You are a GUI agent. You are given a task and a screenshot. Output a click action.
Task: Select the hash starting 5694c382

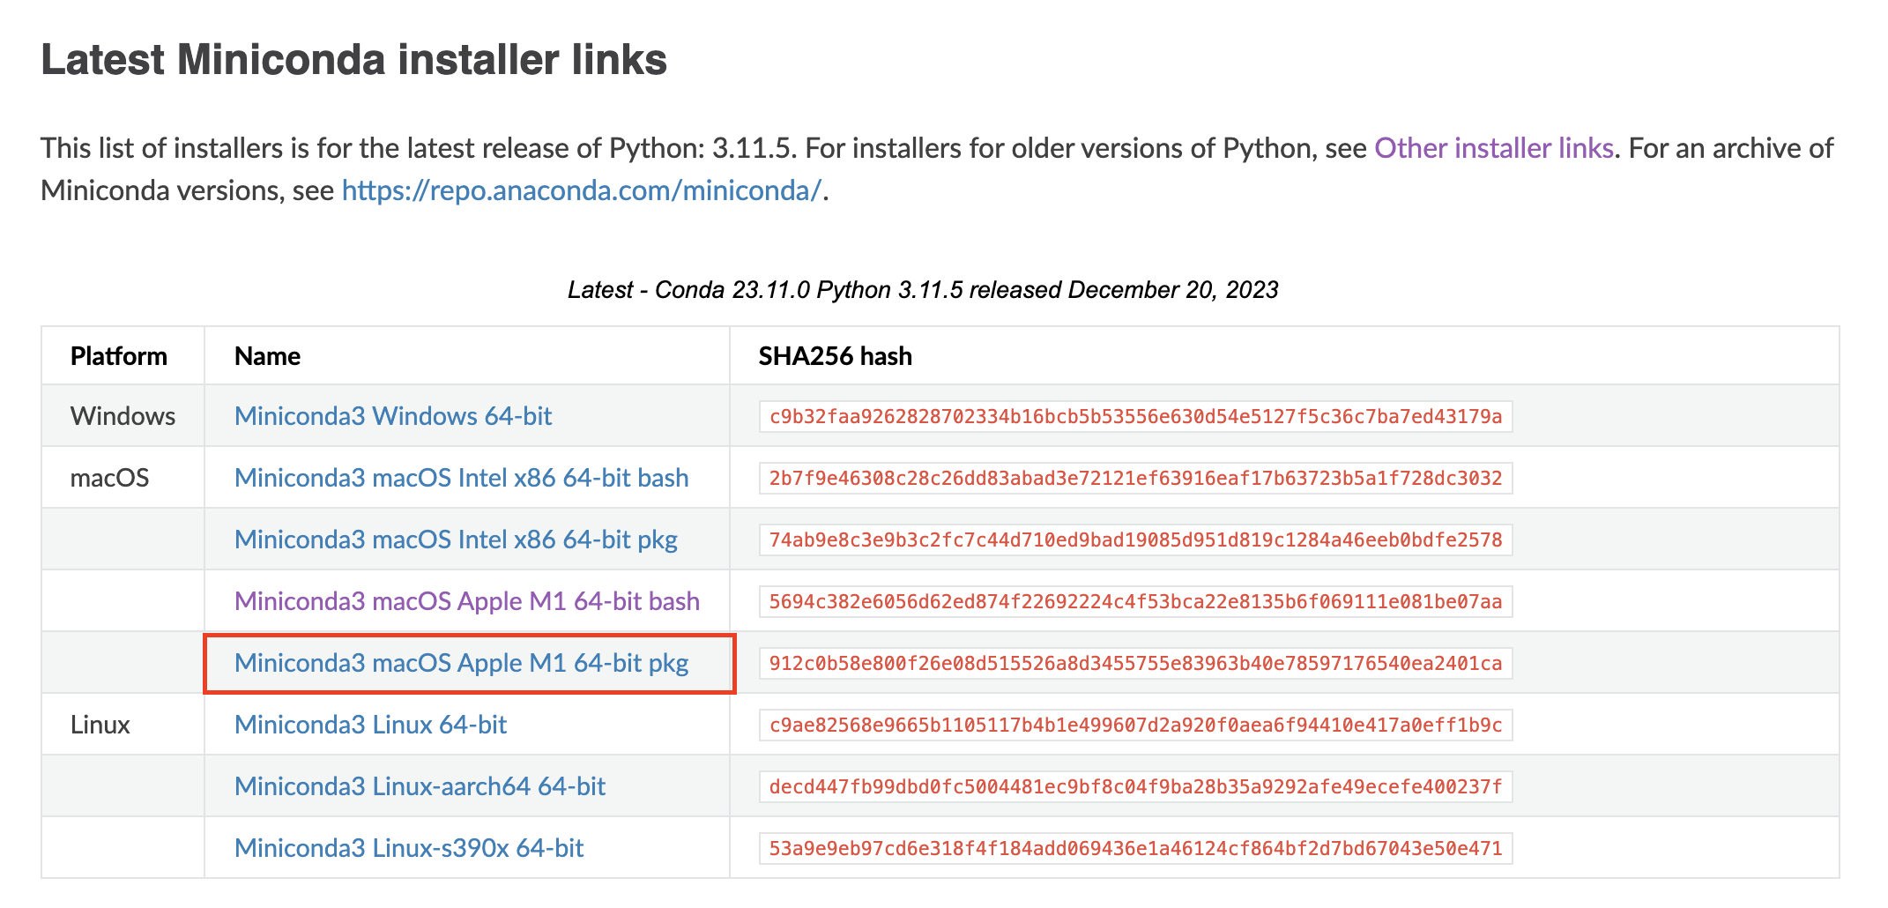tap(1135, 601)
